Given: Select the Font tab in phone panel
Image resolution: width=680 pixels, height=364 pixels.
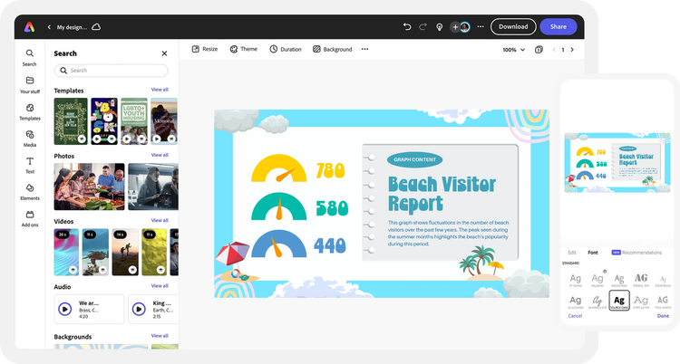Looking at the screenshot, I should tap(592, 253).
